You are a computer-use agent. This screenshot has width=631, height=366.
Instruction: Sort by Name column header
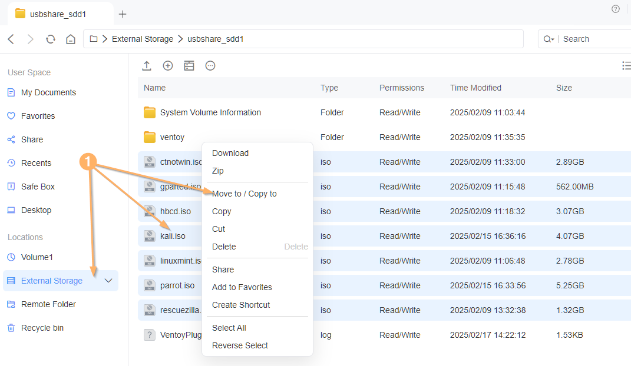point(154,88)
